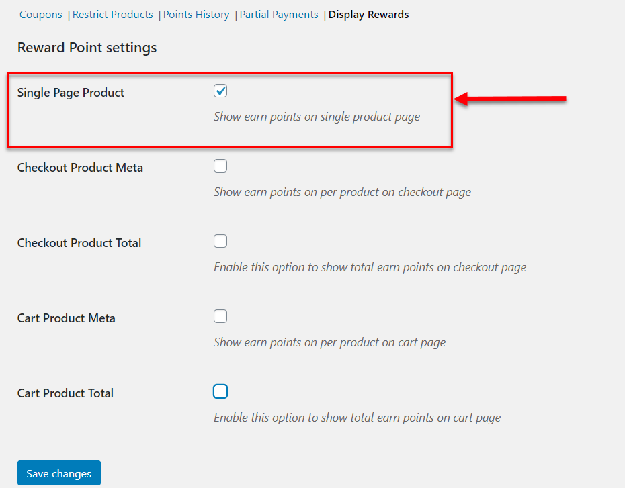The height and width of the screenshot is (488, 625).
Task: Switch to the Points History tab
Action: [196, 15]
